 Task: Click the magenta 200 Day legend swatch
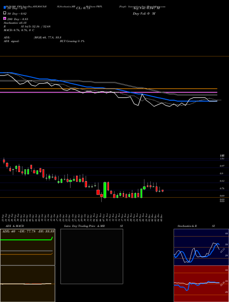pos(5,18)
